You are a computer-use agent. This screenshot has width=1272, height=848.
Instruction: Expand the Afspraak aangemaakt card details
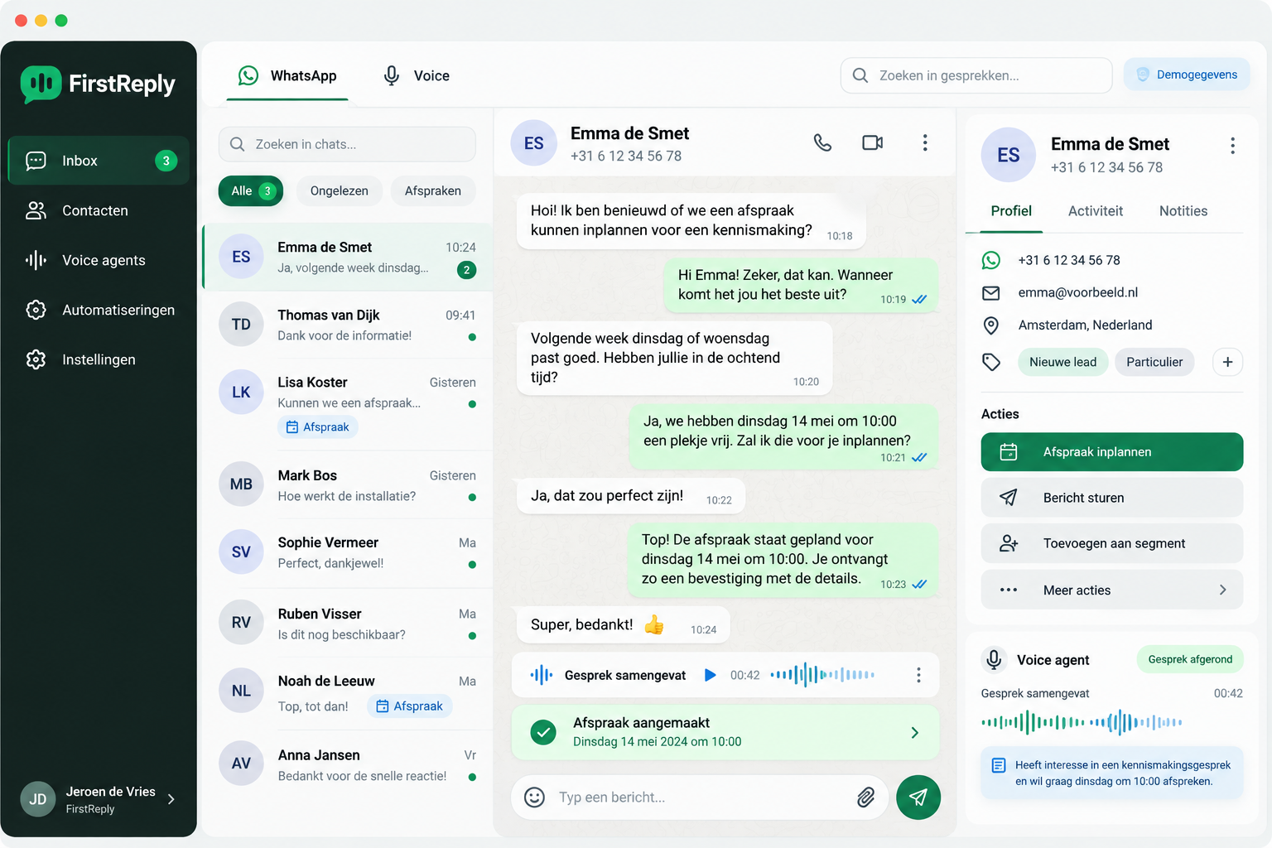915,733
